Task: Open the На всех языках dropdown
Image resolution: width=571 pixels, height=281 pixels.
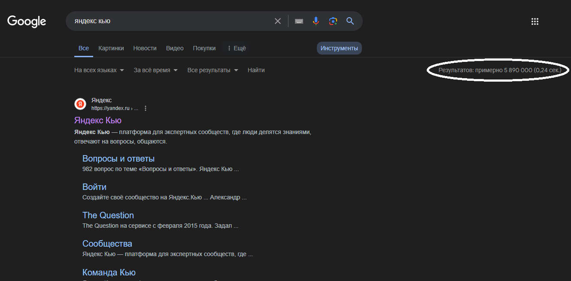Action: click(99, 70)
